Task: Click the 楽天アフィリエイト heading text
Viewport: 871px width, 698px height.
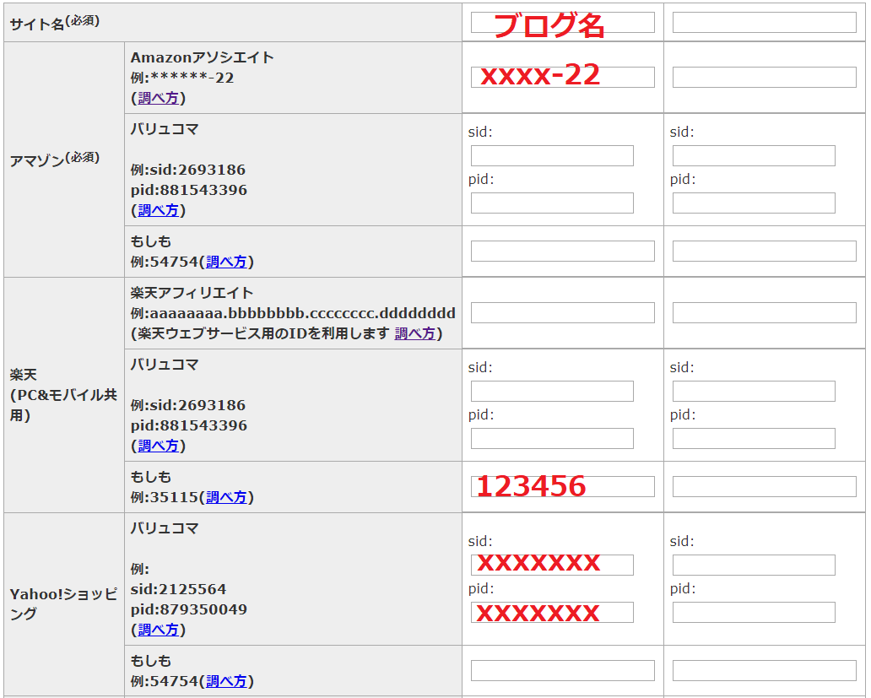Action: (x=192, y=293)
